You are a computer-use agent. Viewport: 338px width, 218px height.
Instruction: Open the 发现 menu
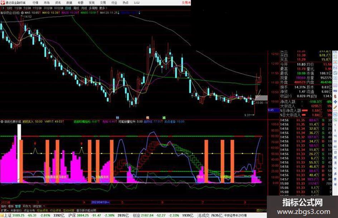coord(92,3)
